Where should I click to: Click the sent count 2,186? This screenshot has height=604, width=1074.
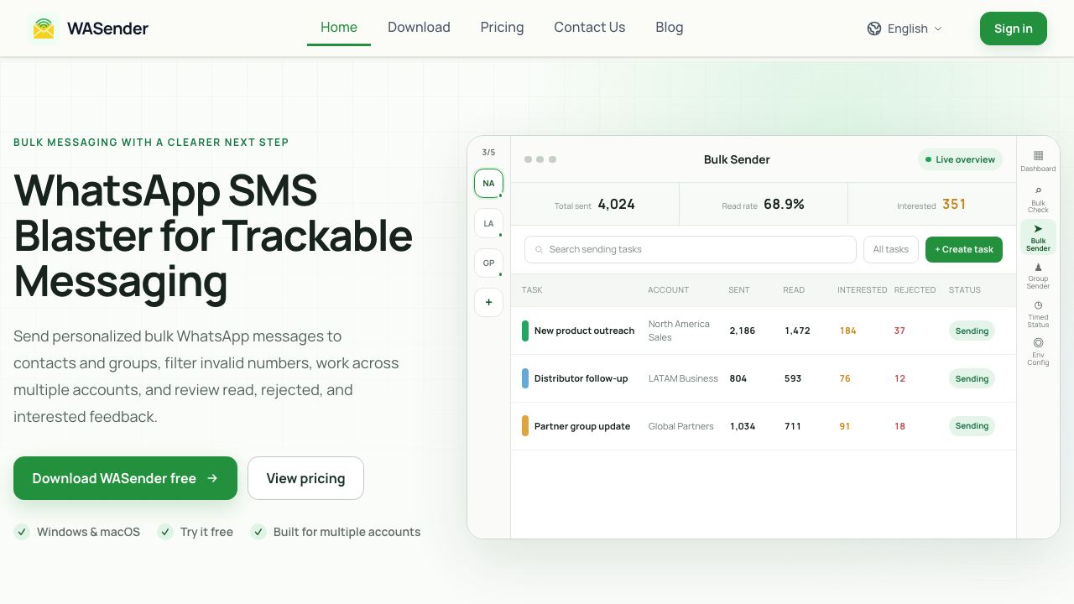tap(743, 331)
